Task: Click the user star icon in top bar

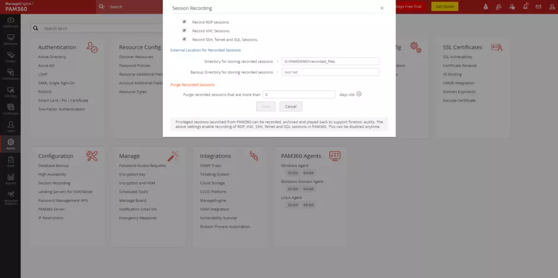Action: [x=512, y=7]
